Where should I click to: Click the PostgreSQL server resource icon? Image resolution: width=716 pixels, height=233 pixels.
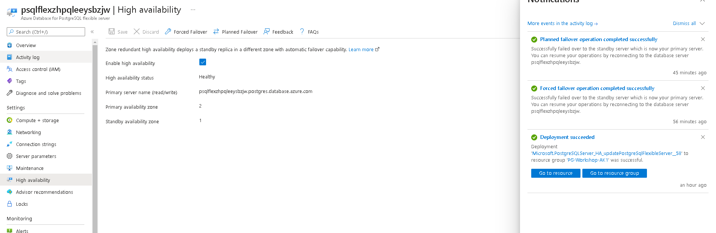pyautogui.click(x=12, y=13)
